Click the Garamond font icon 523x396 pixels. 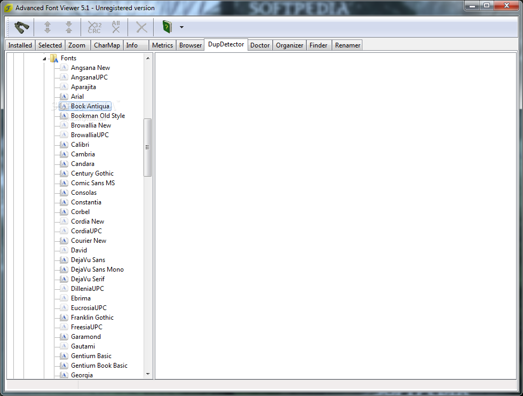65,337
